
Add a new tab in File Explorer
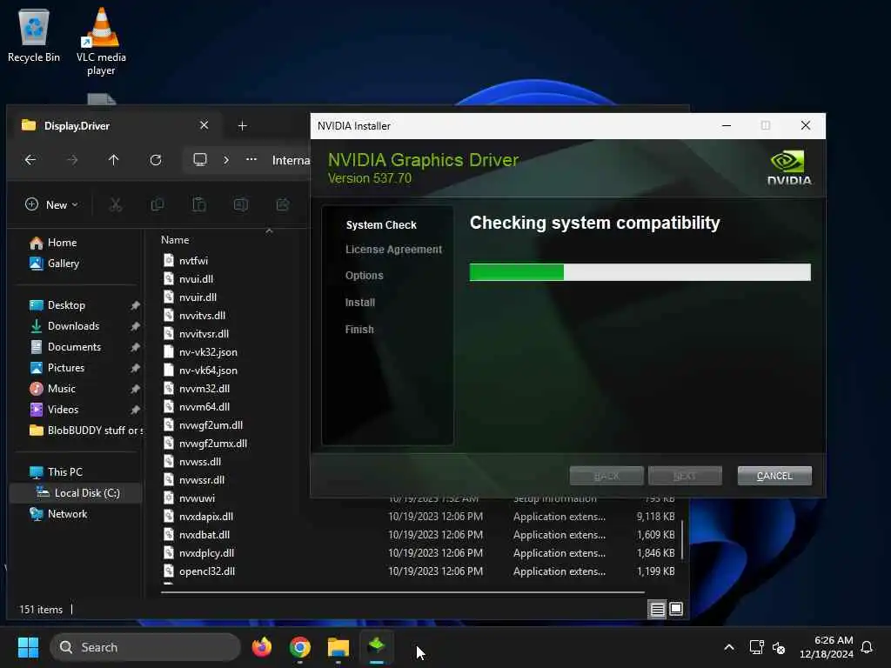pyautogui.click(x=242, y=125)
